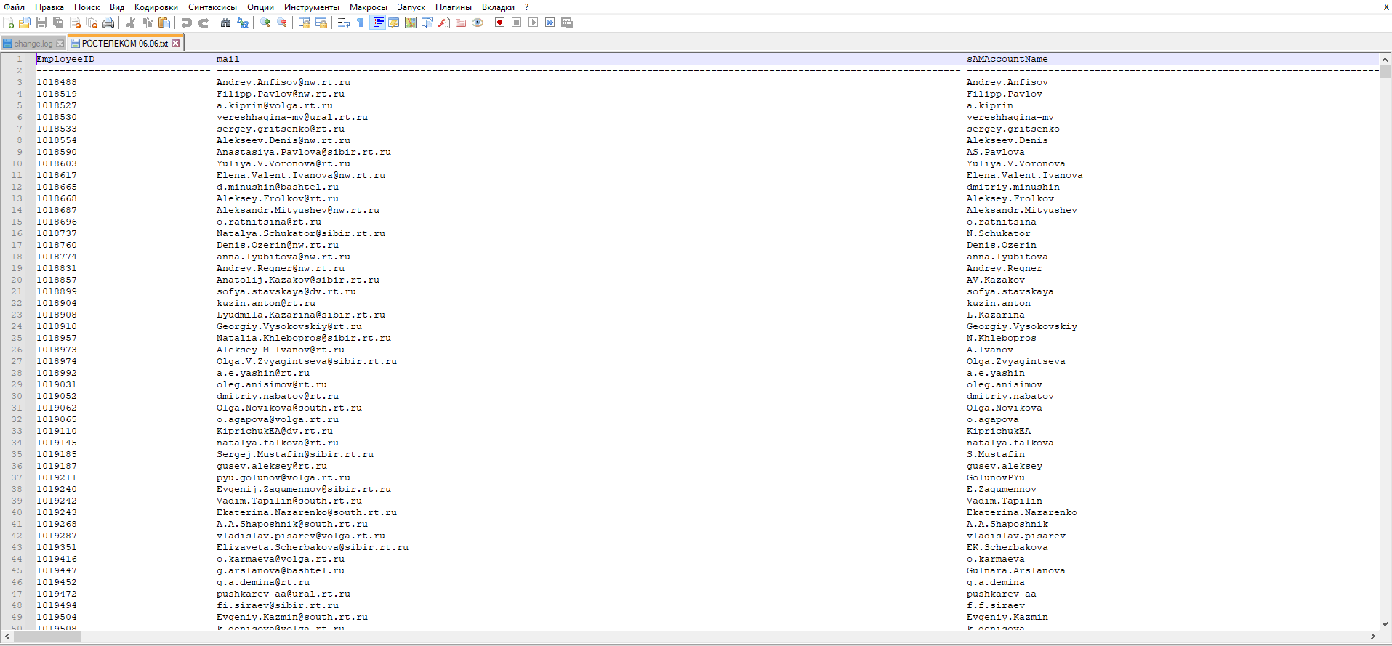Switch to the change.log tab

(x=33, y=44)
